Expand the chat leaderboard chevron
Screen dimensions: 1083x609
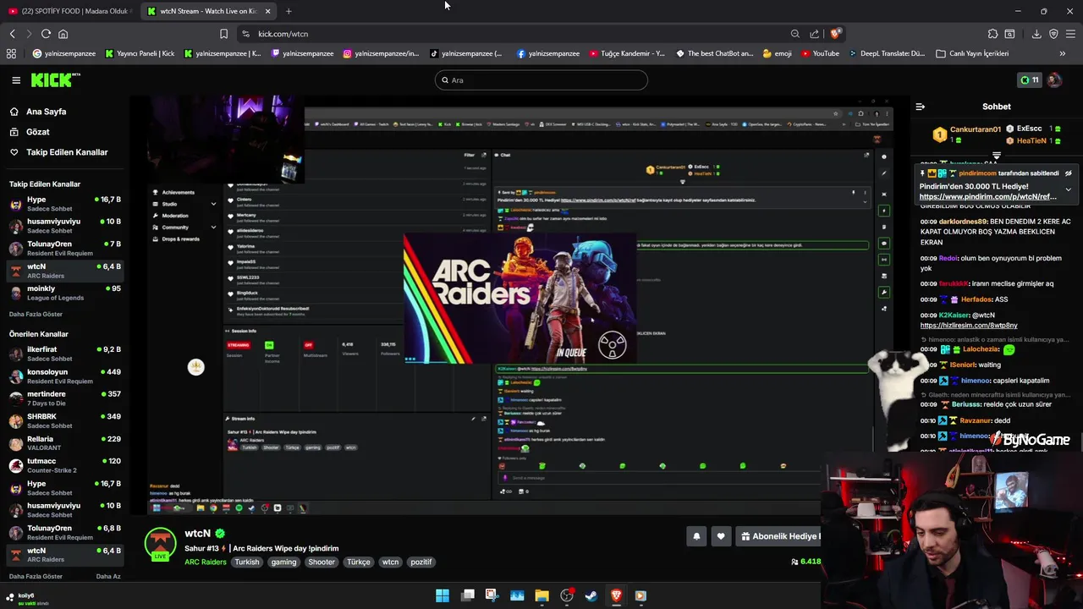click(x=996, y=156)
